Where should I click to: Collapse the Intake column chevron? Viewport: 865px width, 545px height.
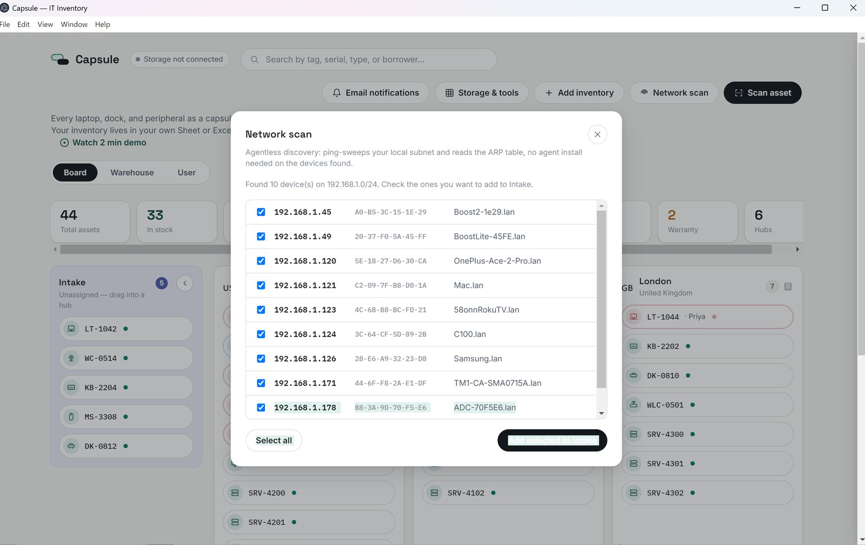point(185,283)
